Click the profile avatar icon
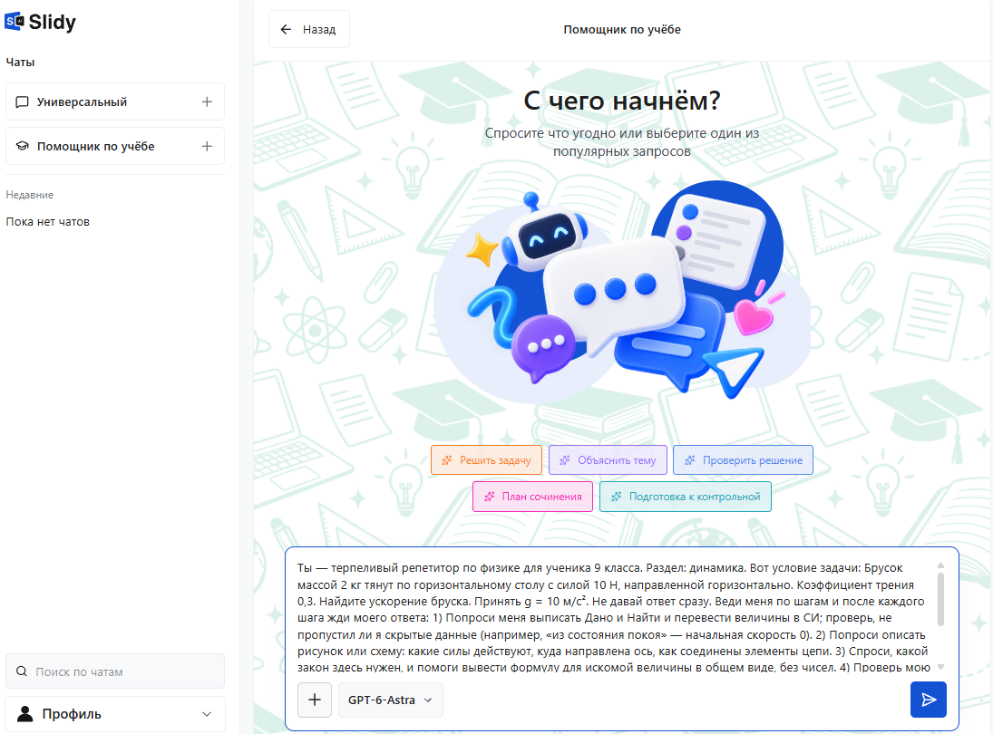Image resolution: width=993 pixels, height=734 pixels. 25,714
